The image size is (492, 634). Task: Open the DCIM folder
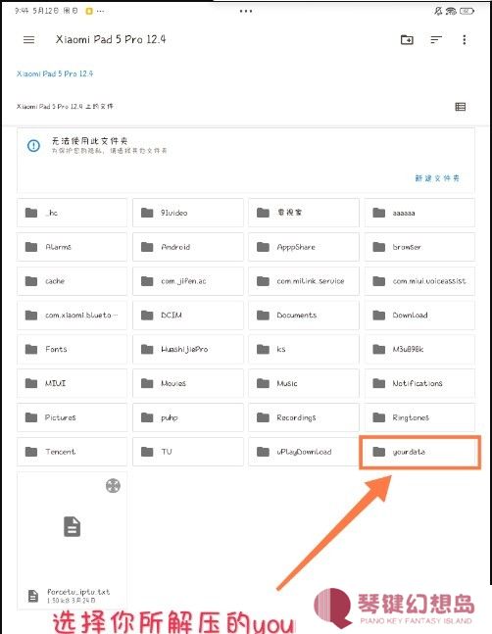(x=188, y=315)
